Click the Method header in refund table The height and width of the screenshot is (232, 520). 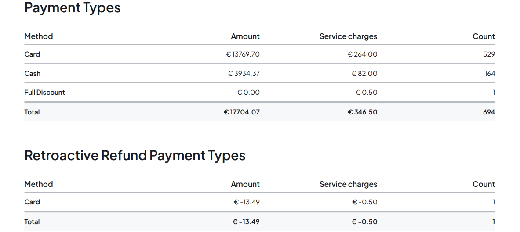tap(39, 184)
